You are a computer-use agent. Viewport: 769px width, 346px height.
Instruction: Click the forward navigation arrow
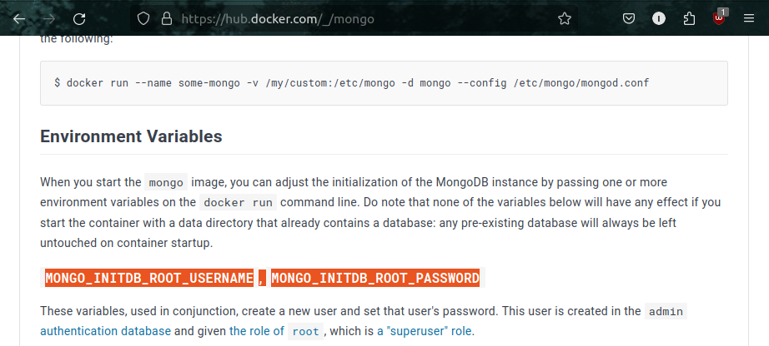click(x=49, y=19)
